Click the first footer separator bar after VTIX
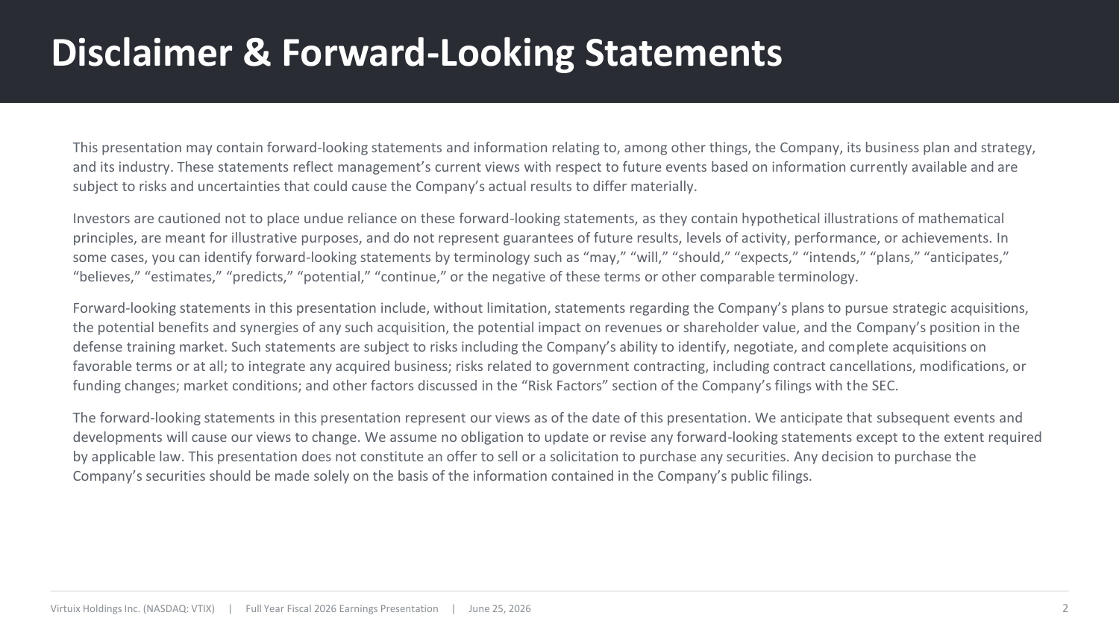The width and height of the screenshot is (1119, 630). (230, 609)
